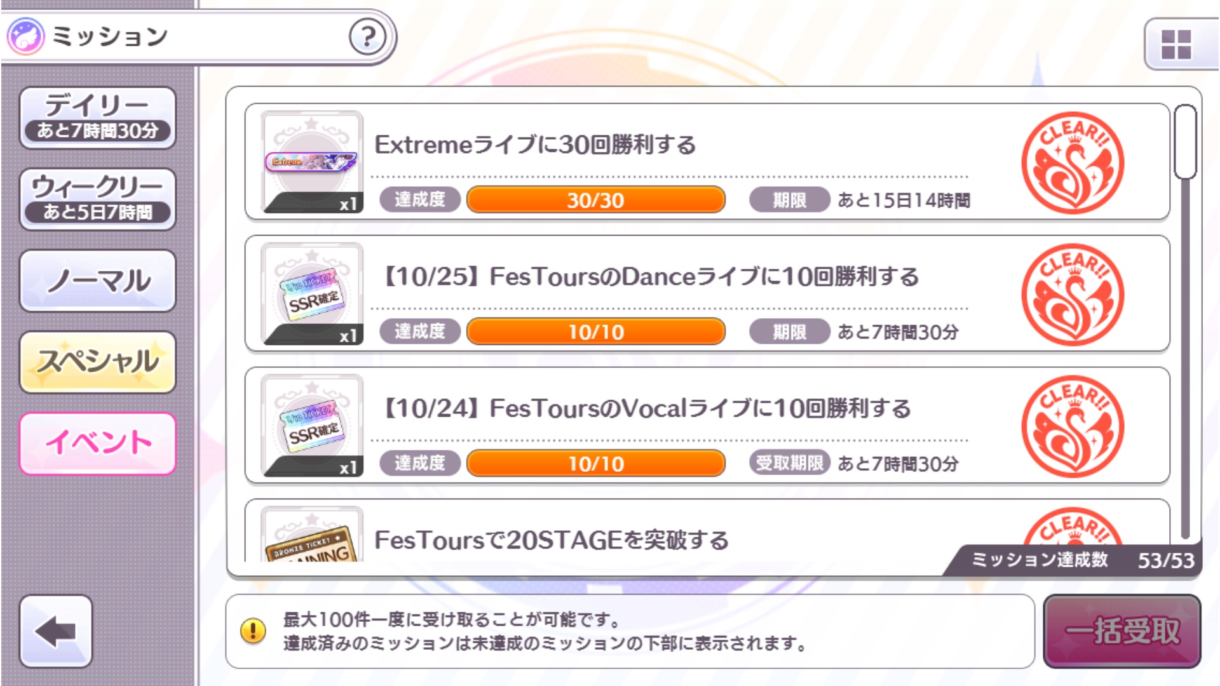Open the grid menu icon

pos(1176,44)
